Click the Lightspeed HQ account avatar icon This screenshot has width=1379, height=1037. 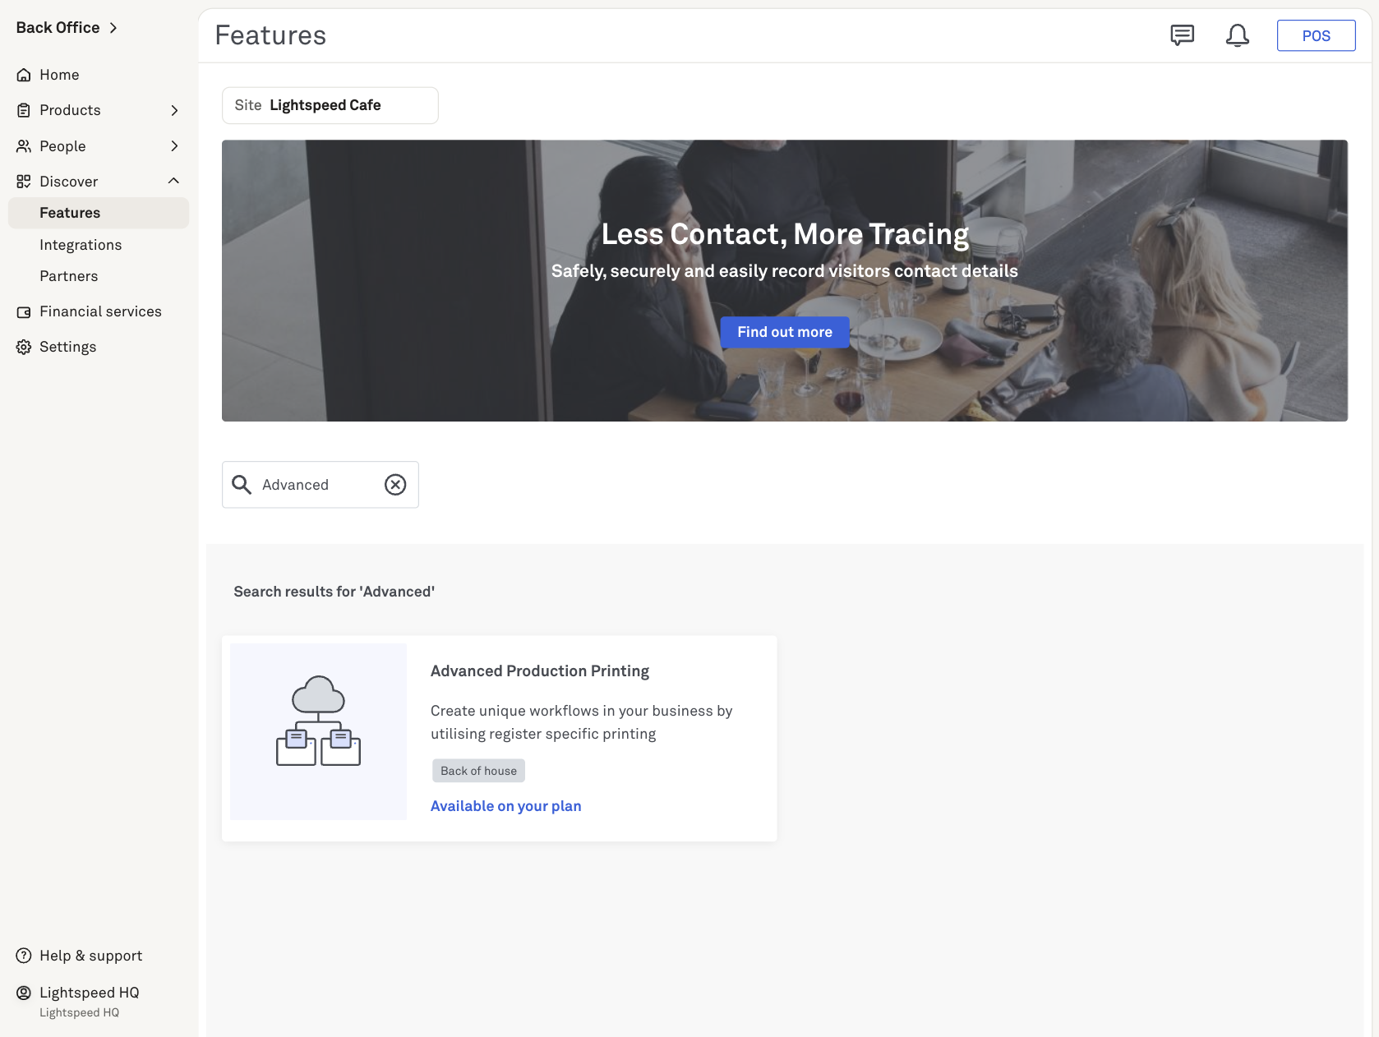coord(24,993)
